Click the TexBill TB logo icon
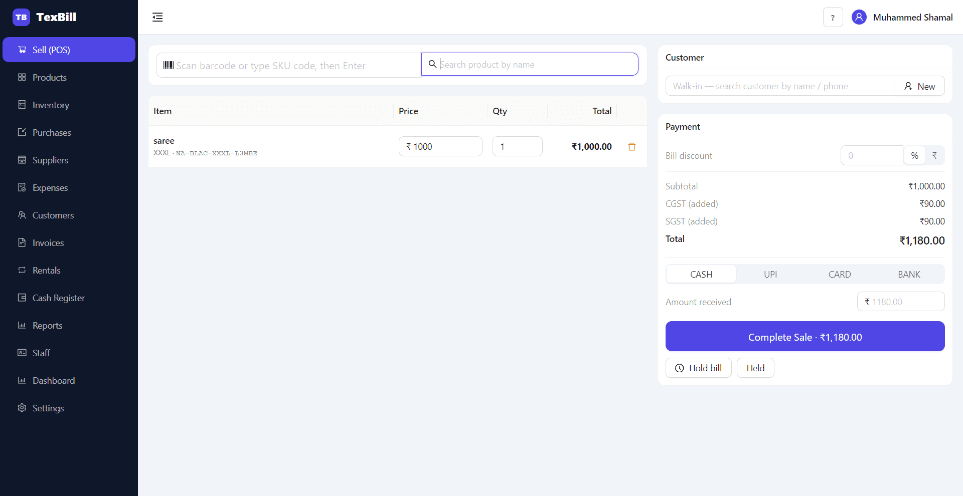The width and height of the screenshot is (963, 496). (21, 17)
